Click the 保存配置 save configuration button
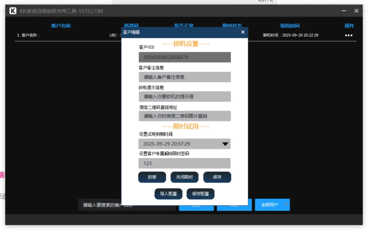 pos(200,193)
